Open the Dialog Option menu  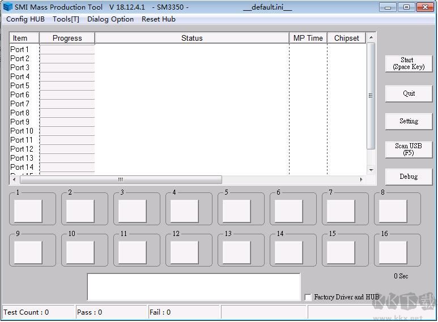pyautogui.click(x=110, y=19)
